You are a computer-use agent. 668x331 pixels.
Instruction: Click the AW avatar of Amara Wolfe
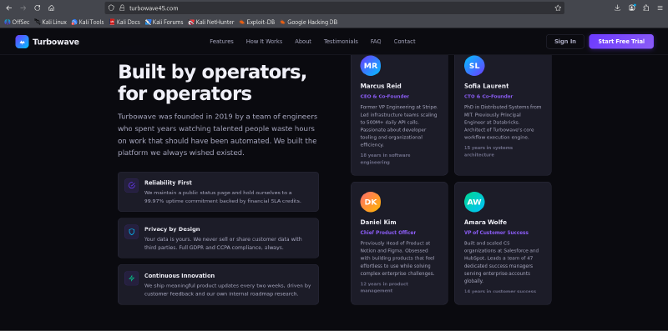(x=474, y=202)
